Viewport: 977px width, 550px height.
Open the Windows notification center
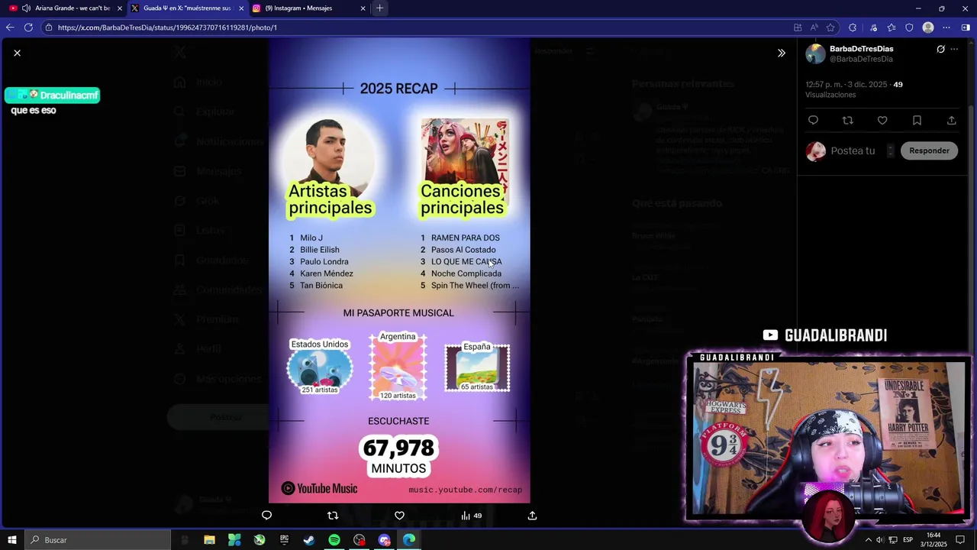coord(961,540)
